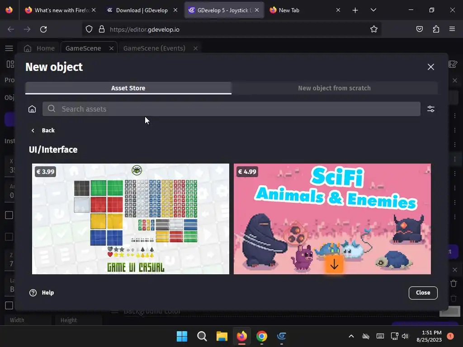
Task: Click the browser URL address bar
Action: coord(232,29)
